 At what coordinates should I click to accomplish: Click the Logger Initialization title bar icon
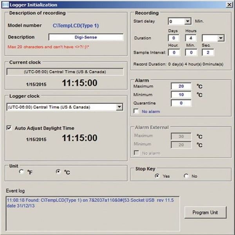5,5
